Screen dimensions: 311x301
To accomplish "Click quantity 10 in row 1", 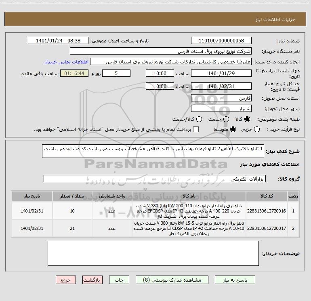I will [x=72, y=211].
